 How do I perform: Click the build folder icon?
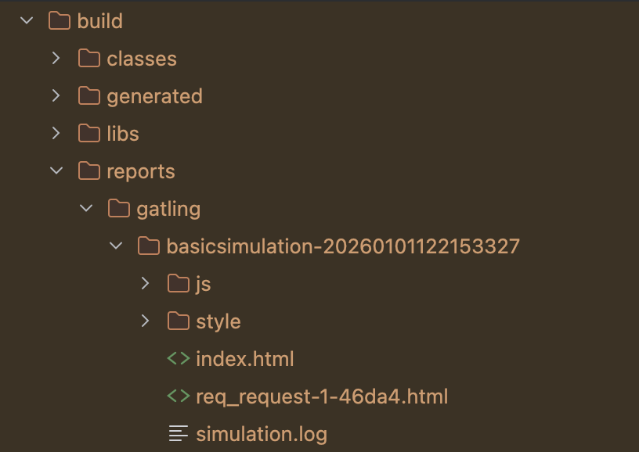click(x=61, y=21)
